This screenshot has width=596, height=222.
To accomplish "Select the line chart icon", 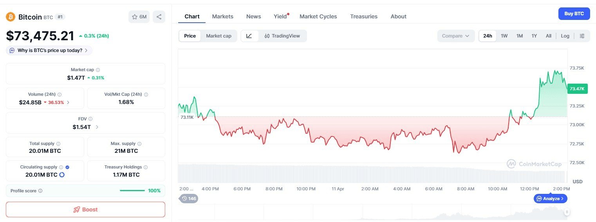I will [249, 36].
